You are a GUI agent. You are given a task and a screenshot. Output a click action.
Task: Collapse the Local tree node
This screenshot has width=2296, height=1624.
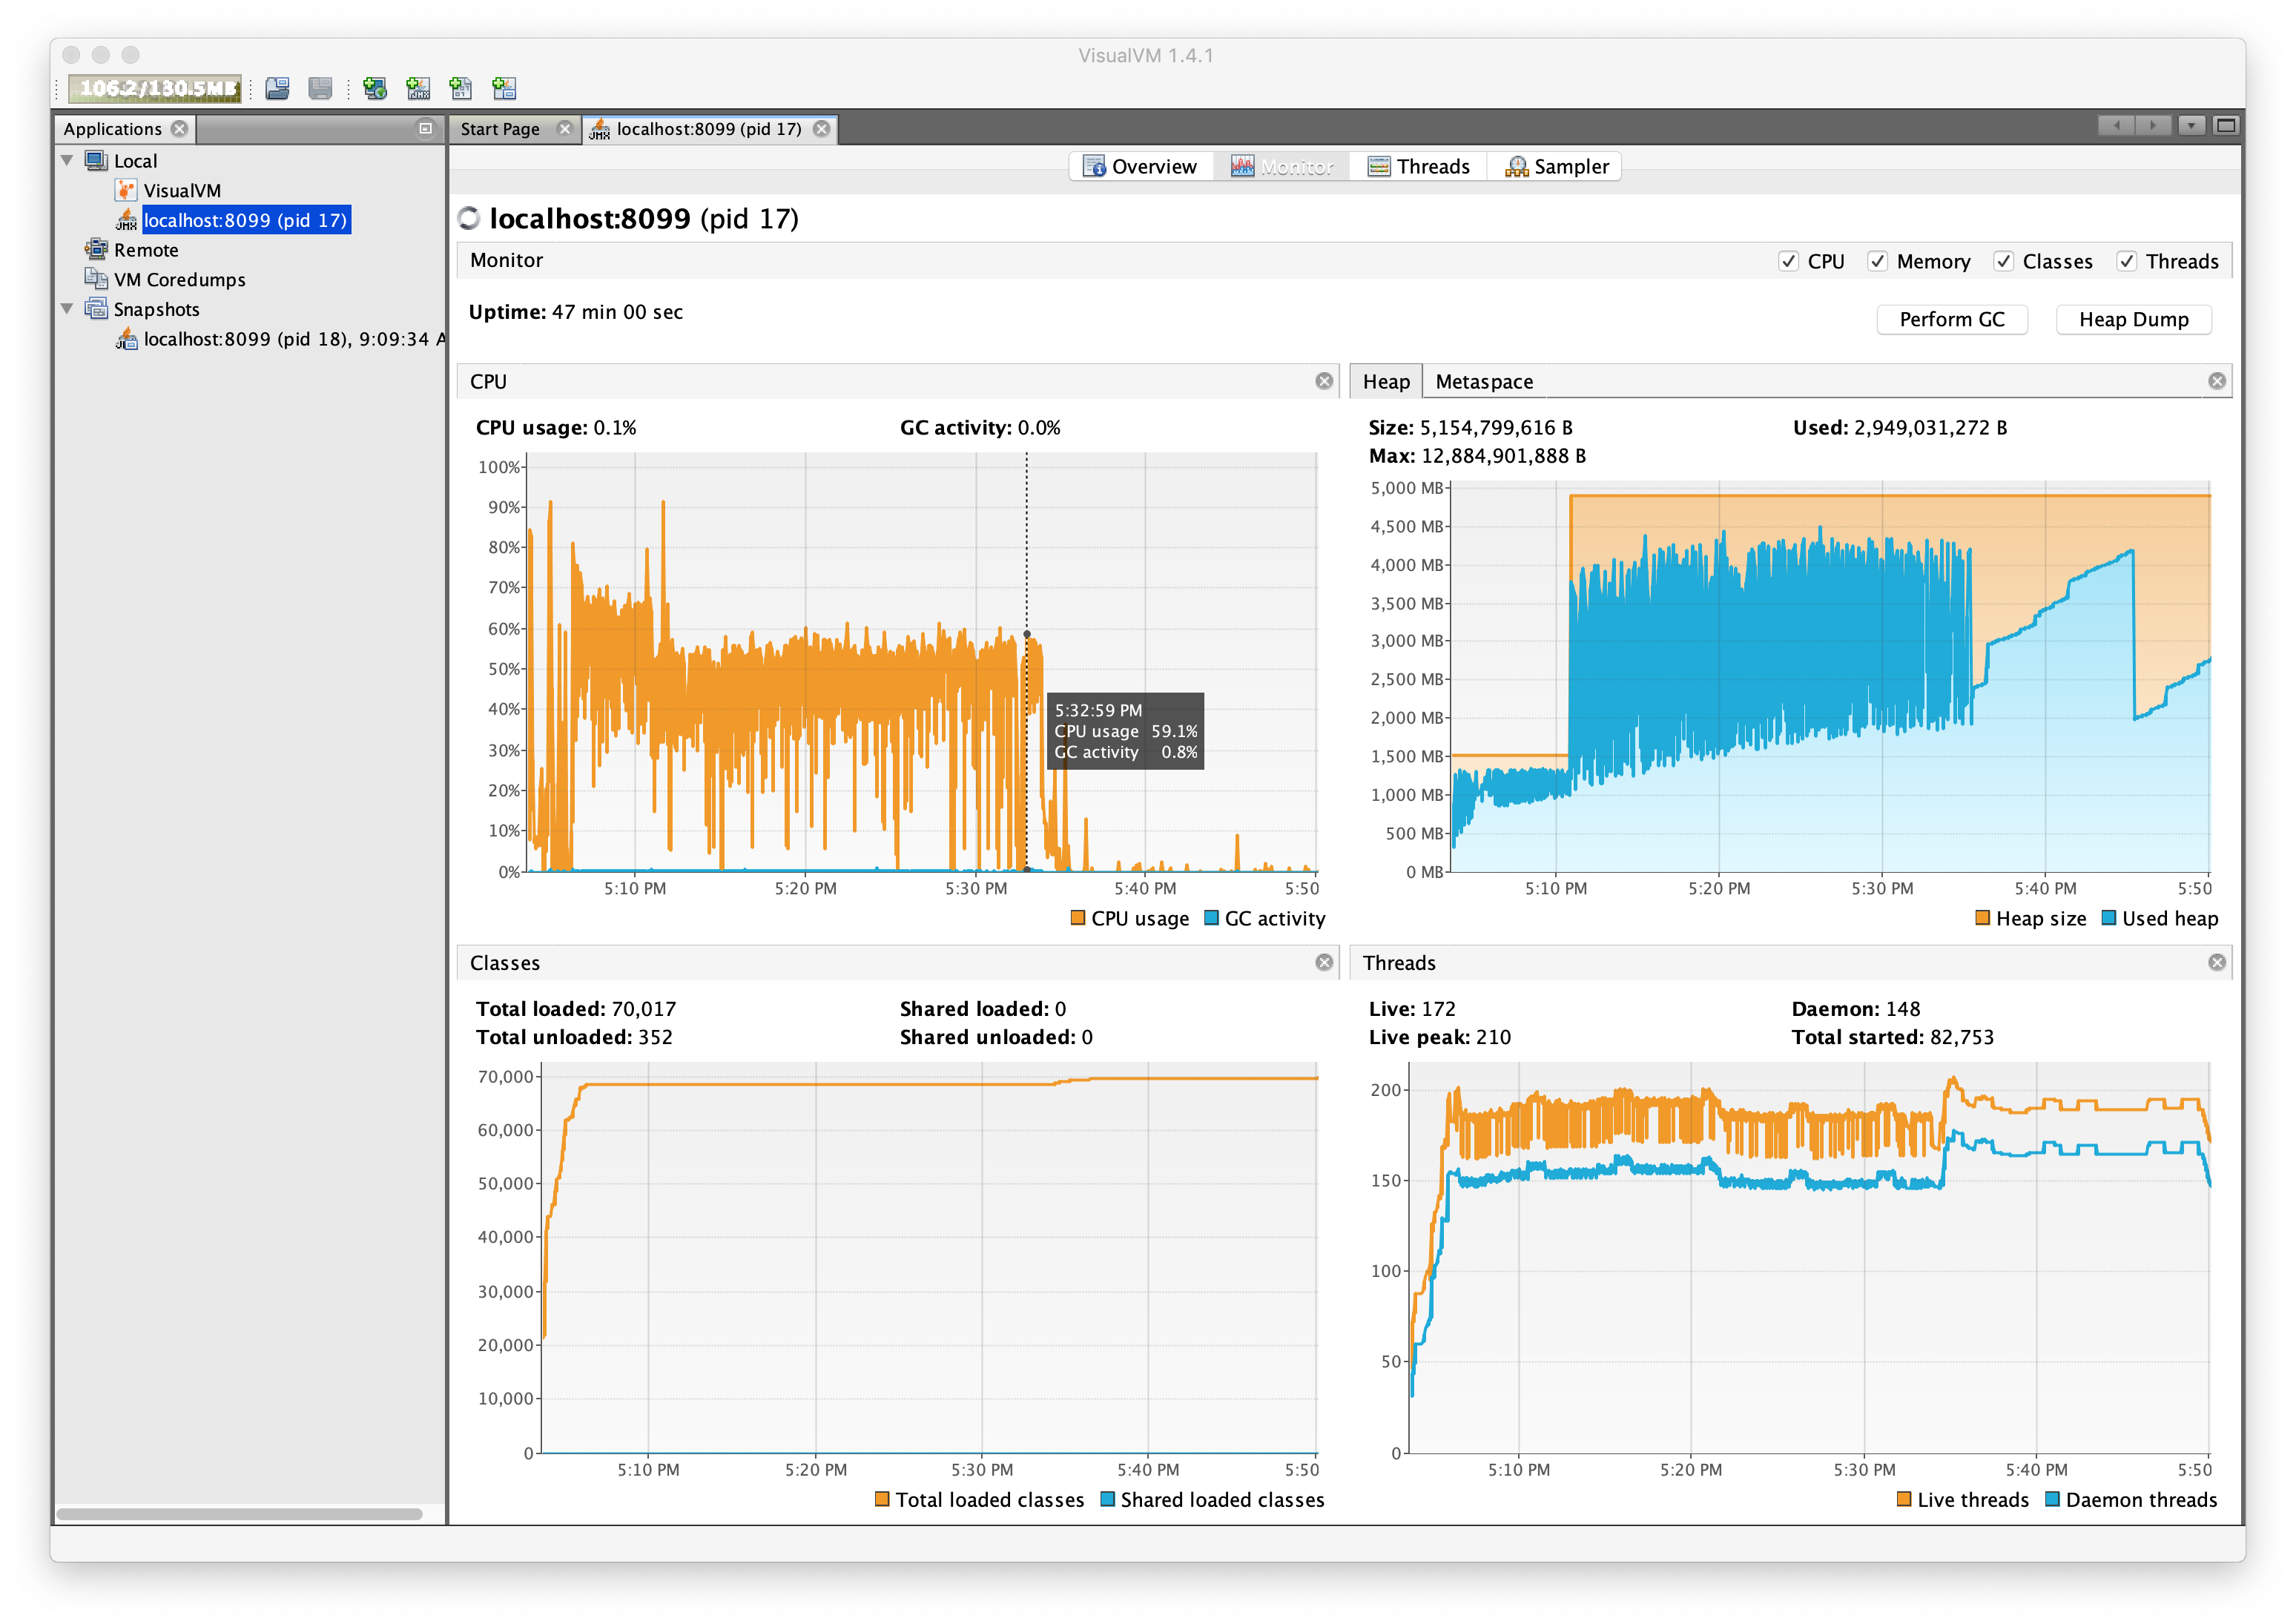(x=67, y=160)
